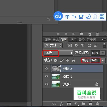Create new action set folder

pos(81,34)
